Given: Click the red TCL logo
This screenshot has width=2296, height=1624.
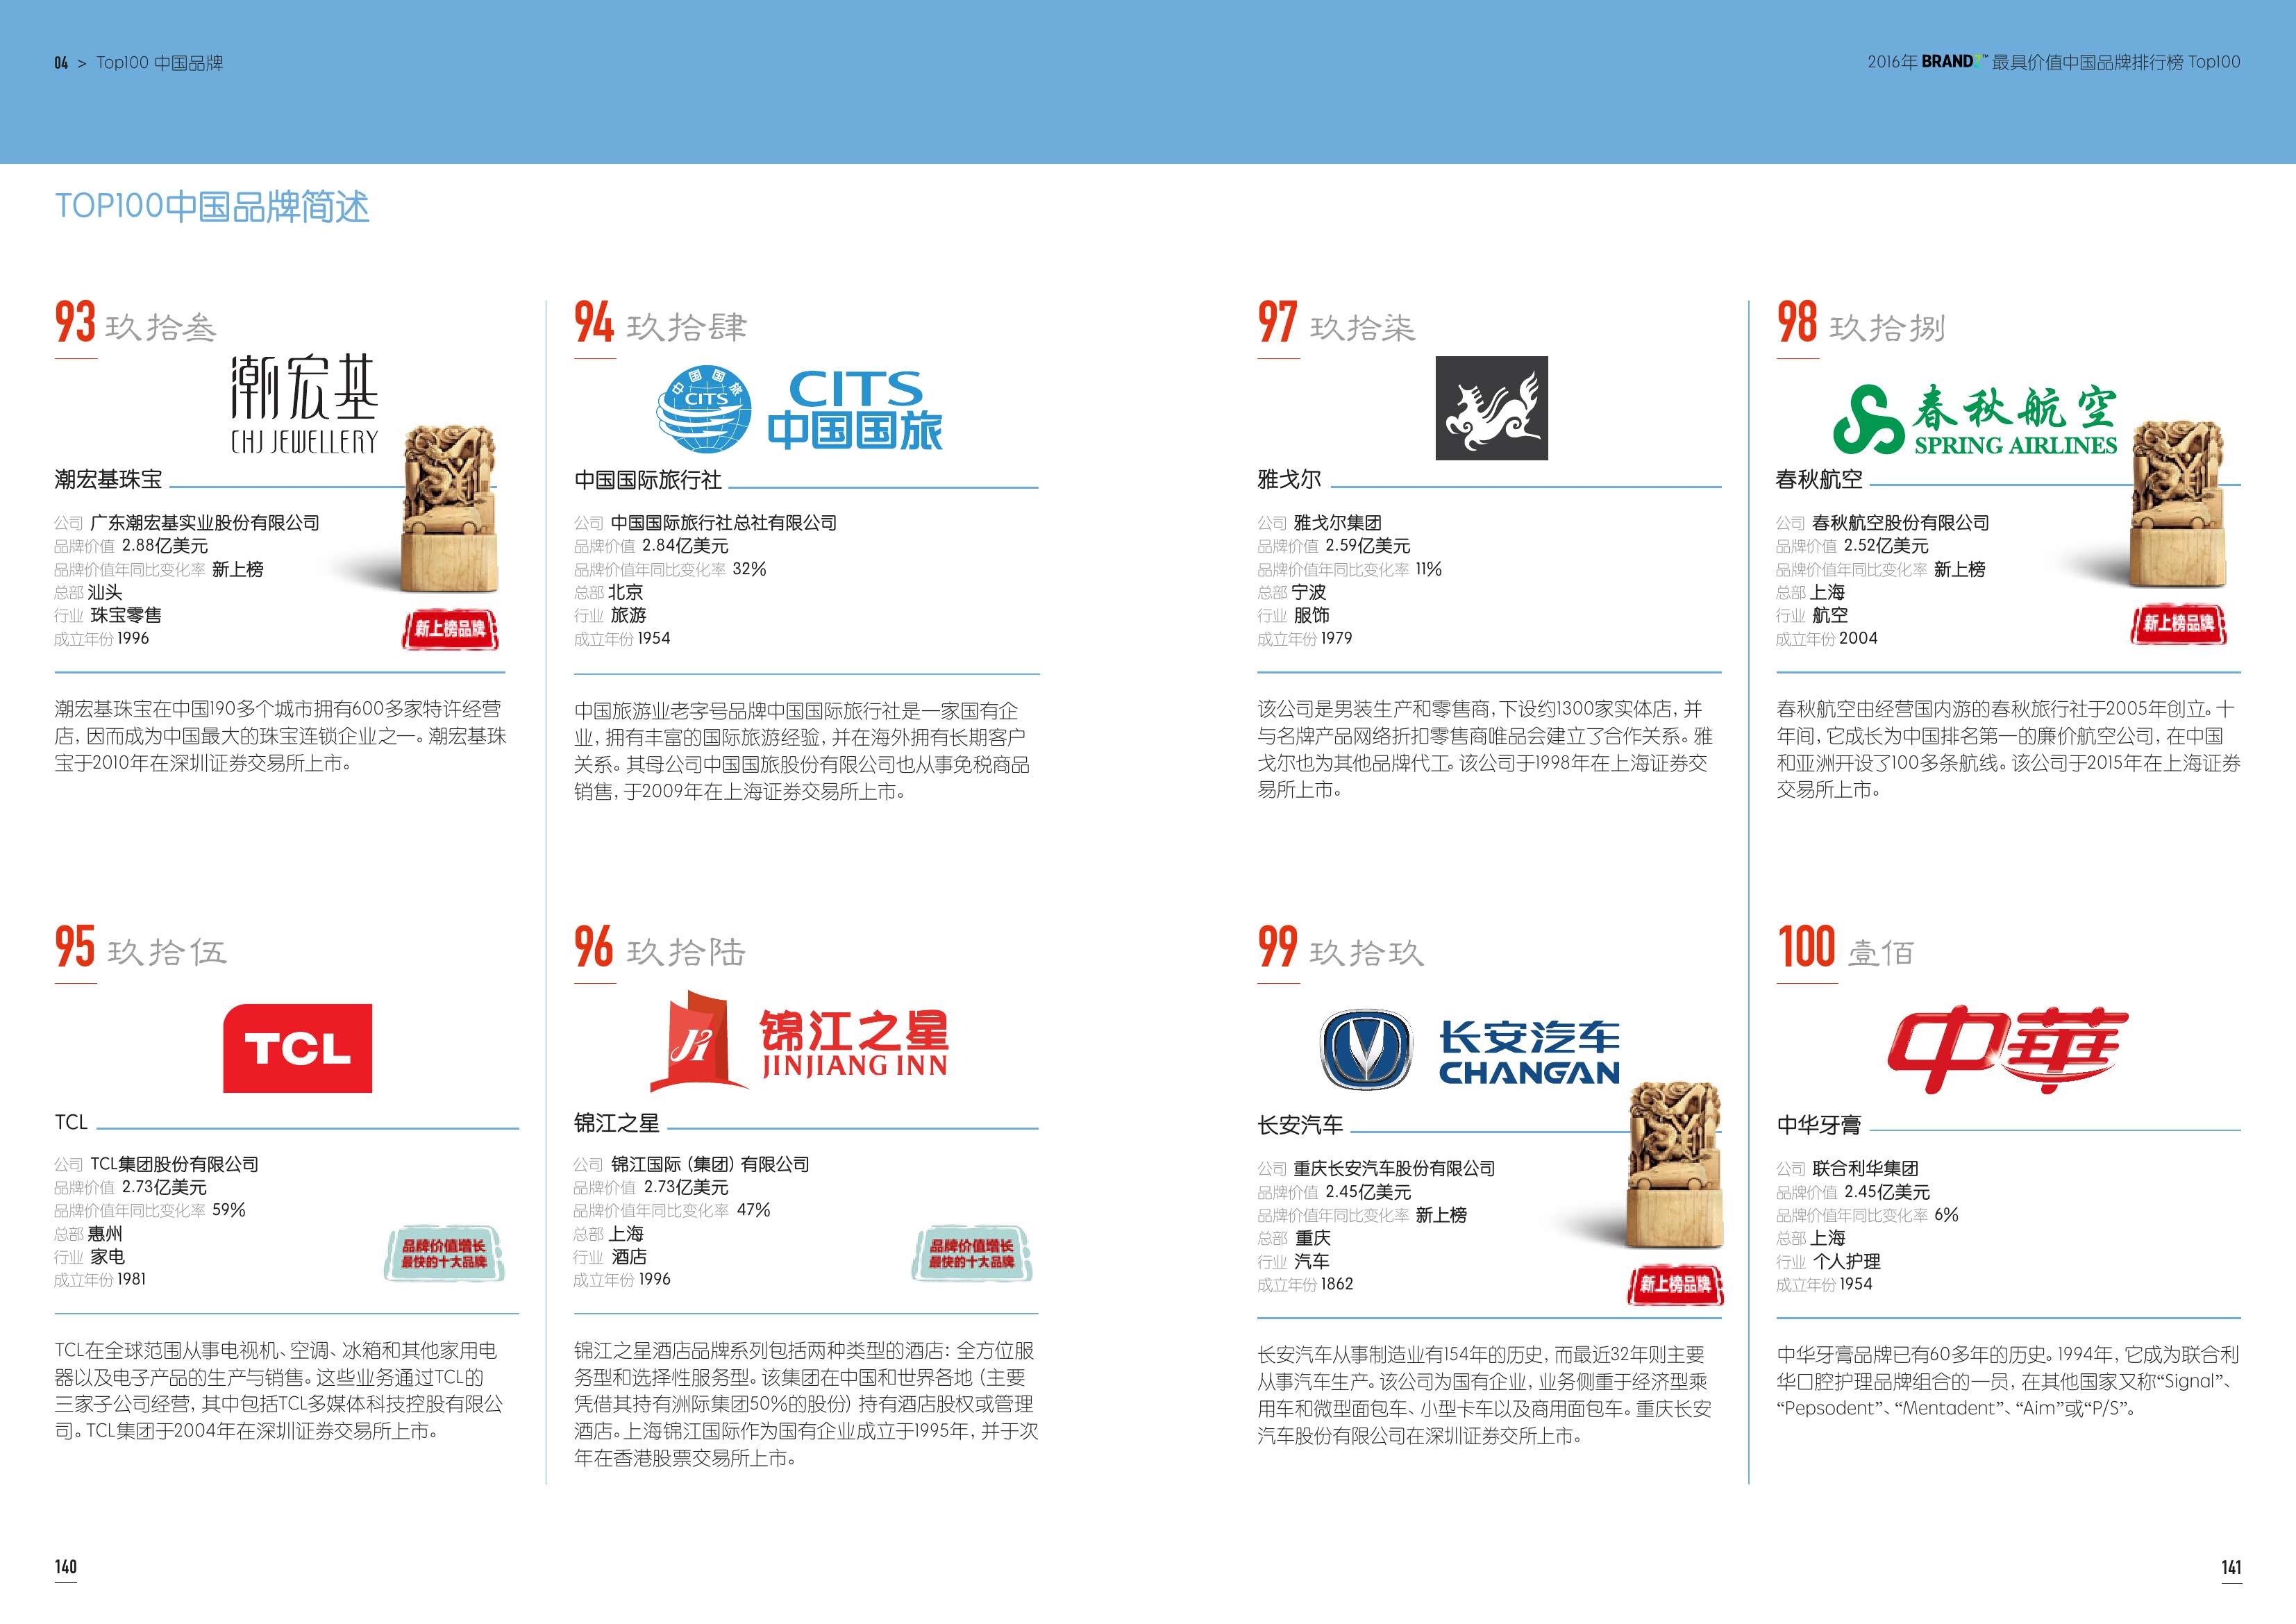Looking at the screenshot, I should 297,1048.
